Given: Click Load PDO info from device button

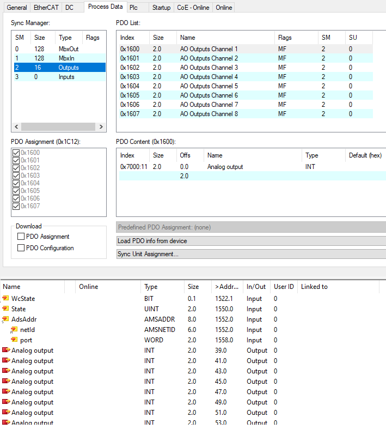Looking at the screenshot, I should (x=251, y=241).
